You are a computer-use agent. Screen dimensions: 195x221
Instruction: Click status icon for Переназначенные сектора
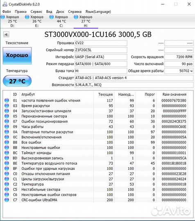coord(7,116)
